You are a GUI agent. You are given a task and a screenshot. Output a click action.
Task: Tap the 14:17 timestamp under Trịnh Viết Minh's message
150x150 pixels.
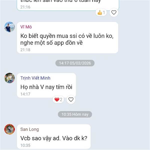pyautogui.click(x=25, y=94)
